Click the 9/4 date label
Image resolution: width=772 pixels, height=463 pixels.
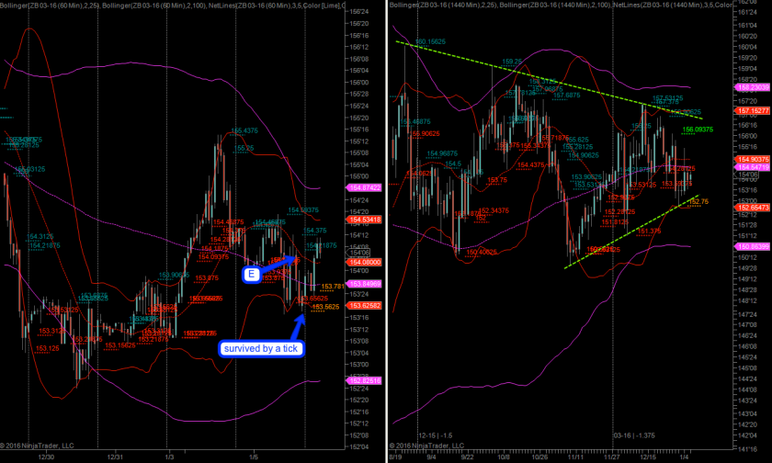431,457
